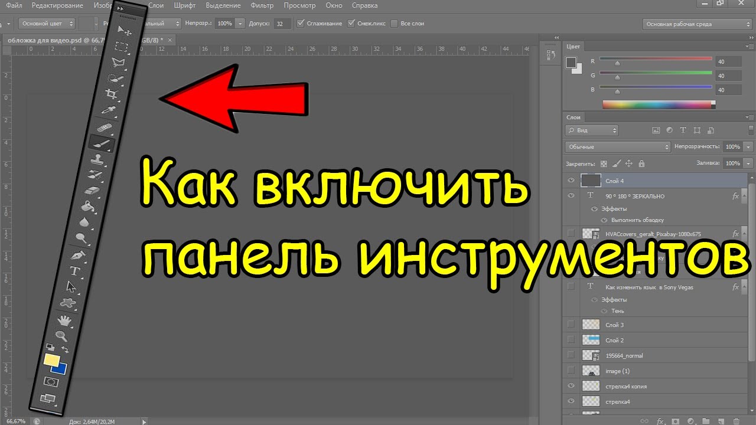Select the Eraser tool

tap(93, 191)
